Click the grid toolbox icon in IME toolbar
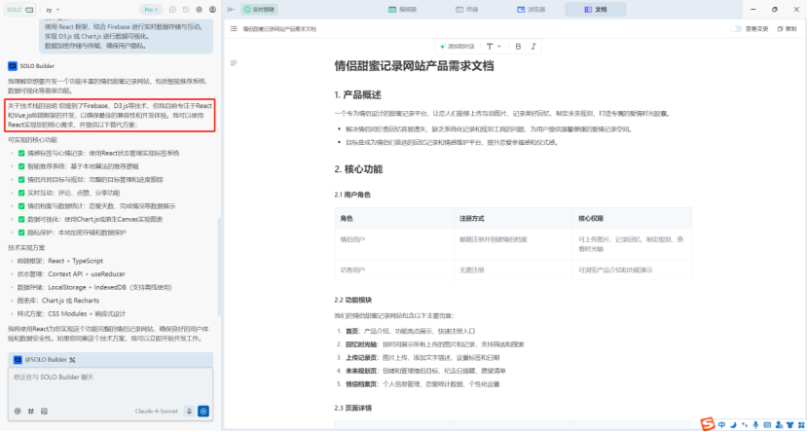Screen dimensions: 808x432 (800, 425)
